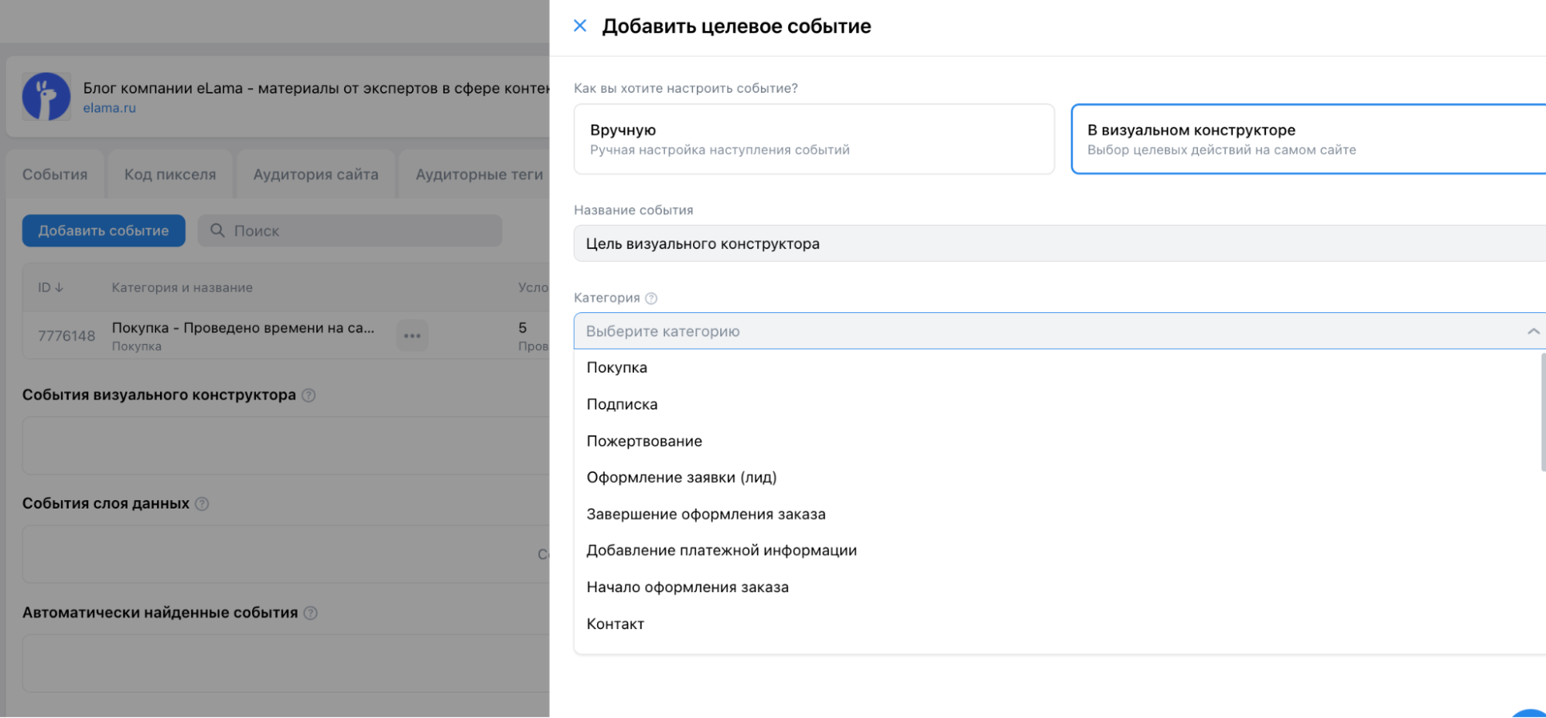This screenshot has height=718, width=1546.
Task: Click help icon next to Категория label
Action: tap(651, 298)
